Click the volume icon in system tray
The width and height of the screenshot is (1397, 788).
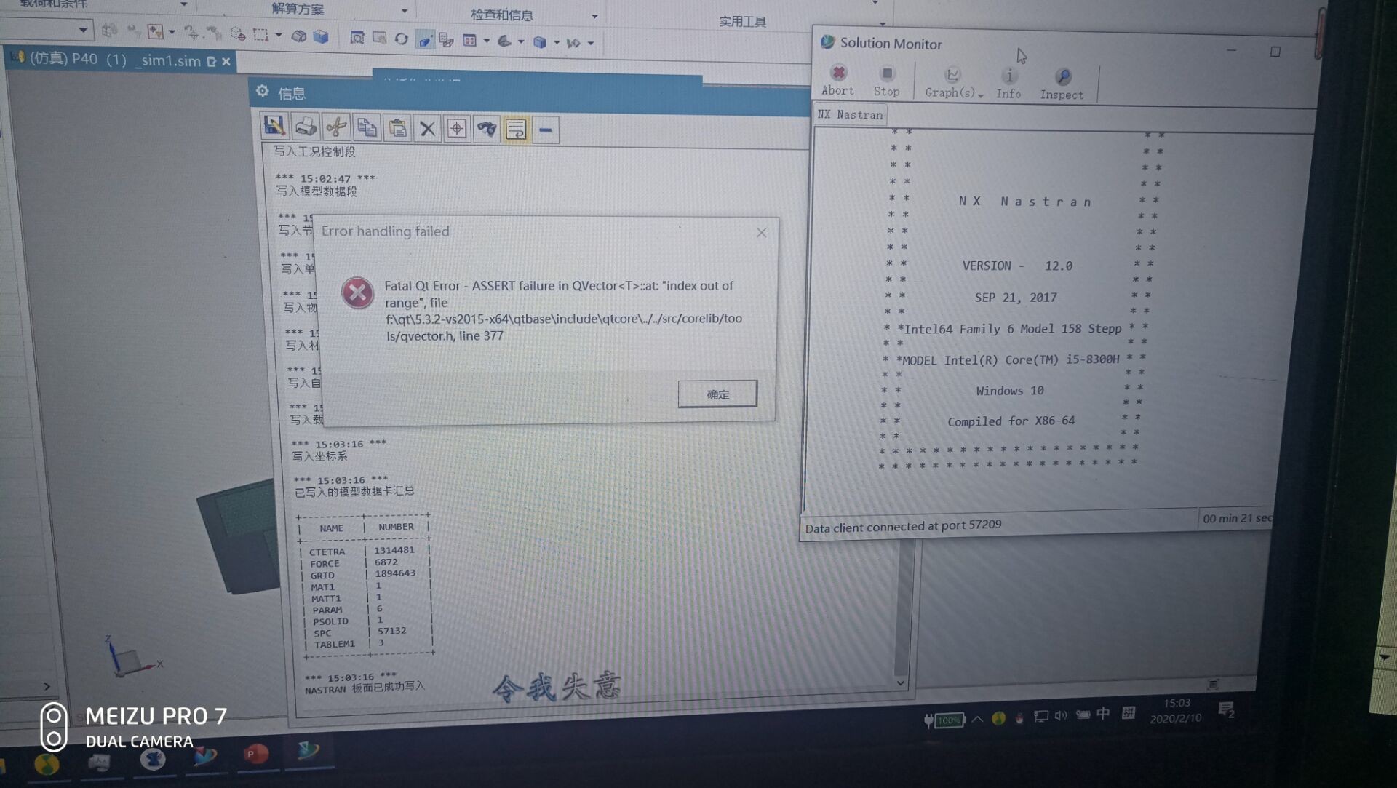click(1061, 715)
